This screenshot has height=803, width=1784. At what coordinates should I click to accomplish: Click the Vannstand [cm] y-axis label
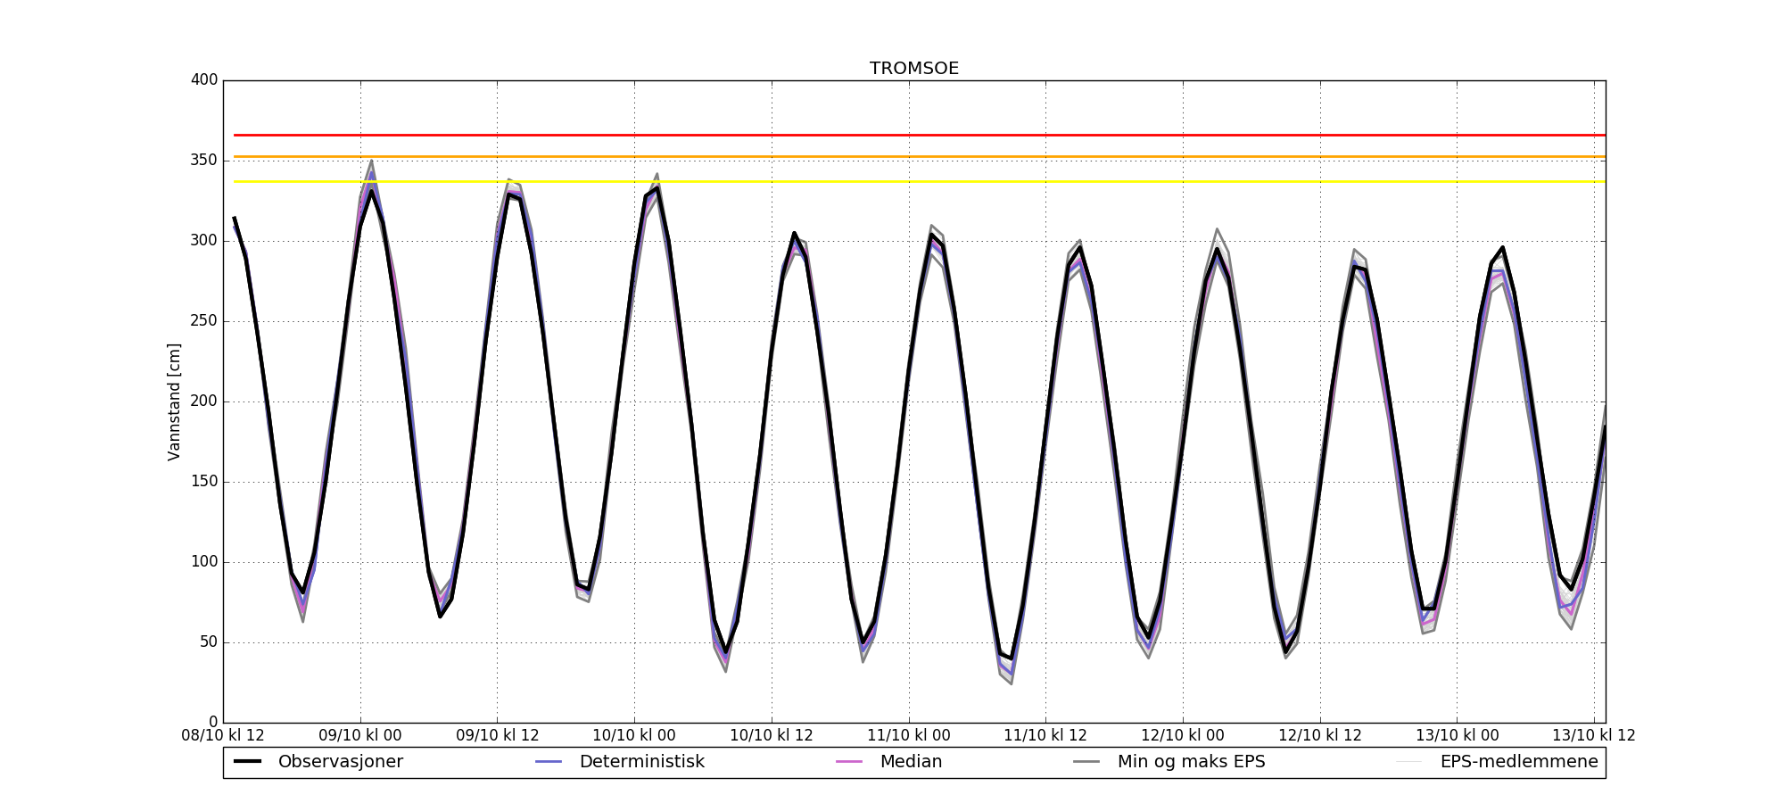pyautogui.click(x=174, y=401)
